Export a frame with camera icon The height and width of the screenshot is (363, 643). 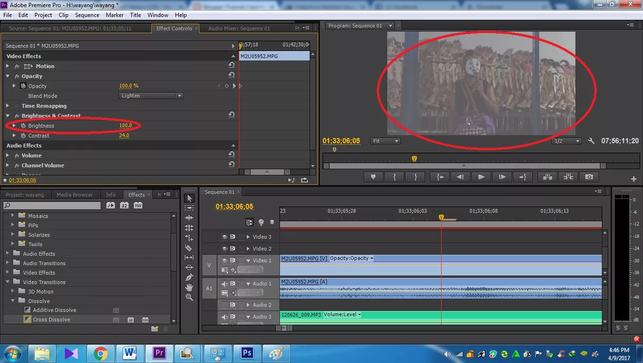[x=589, y=177]
